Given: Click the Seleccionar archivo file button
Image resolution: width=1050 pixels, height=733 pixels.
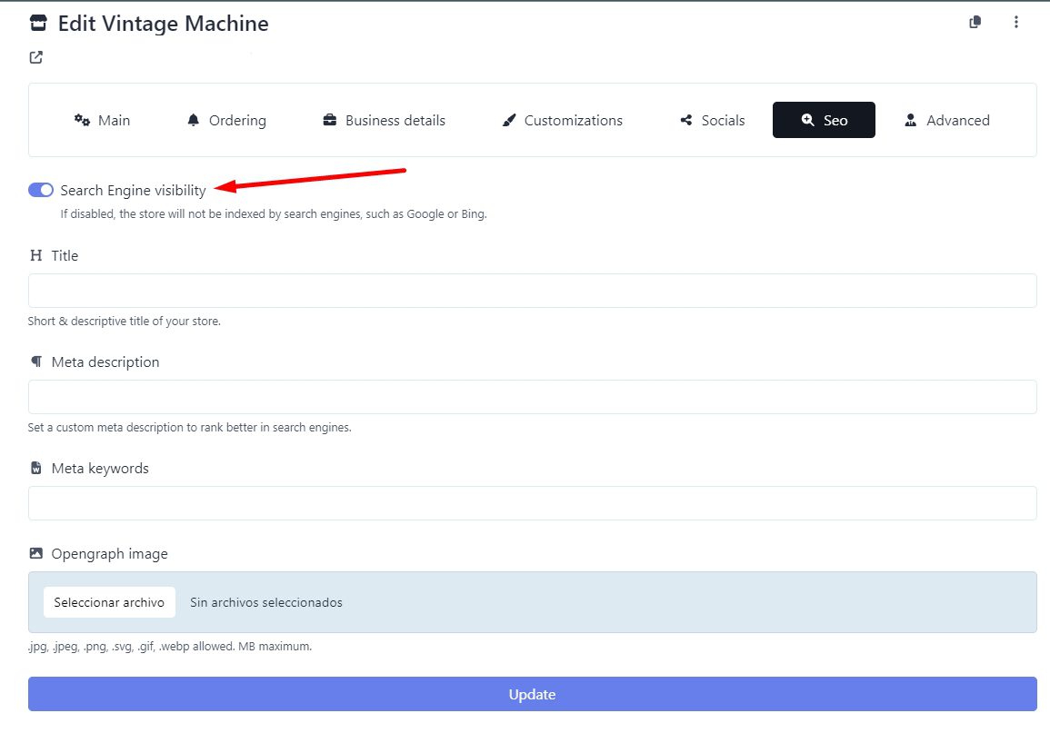Looking at the screenshot, I should point(109,602).
